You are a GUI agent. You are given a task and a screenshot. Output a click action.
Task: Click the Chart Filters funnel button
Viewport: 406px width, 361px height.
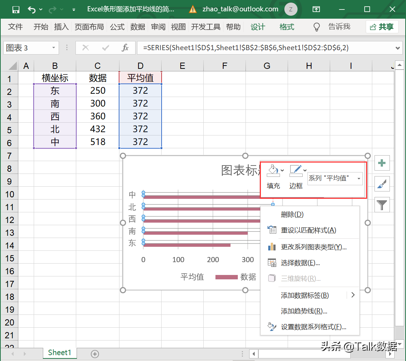(x=382, y=205)
